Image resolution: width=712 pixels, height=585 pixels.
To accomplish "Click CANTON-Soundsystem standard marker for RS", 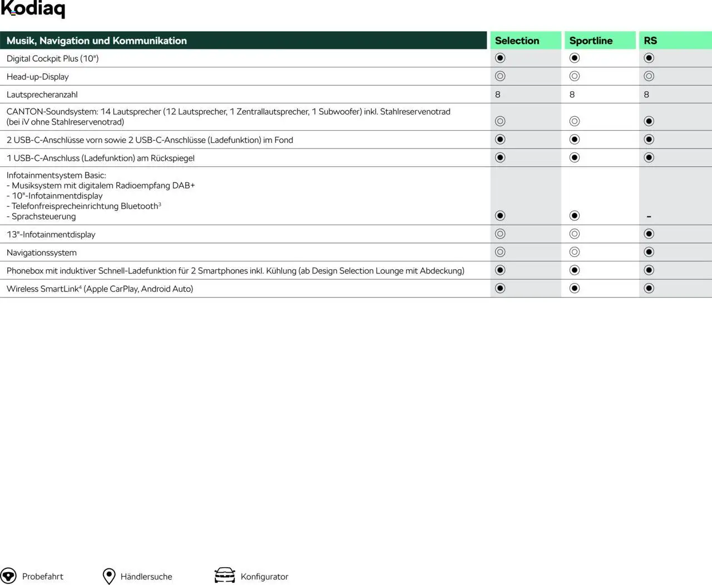I will 649,121.
